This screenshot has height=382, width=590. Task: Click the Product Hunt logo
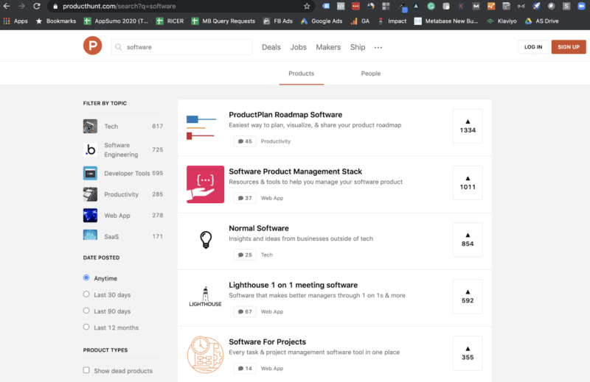pos(93,46)
